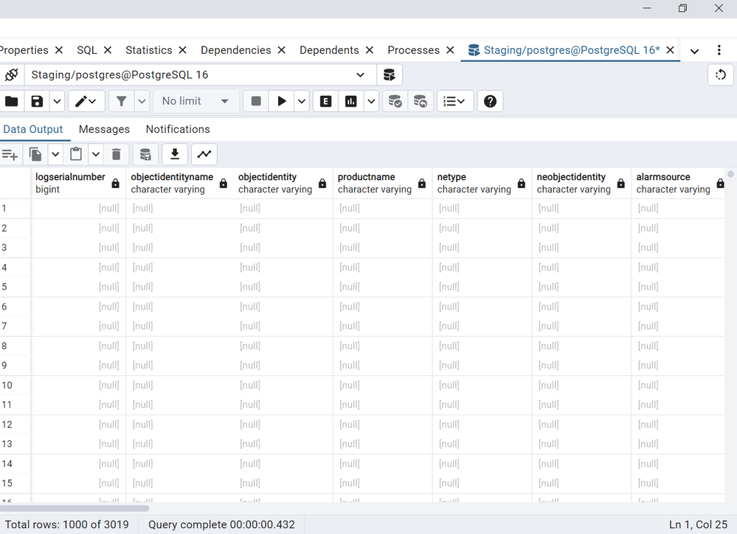Image resolution: width=737 pixels, height=534 pixels.
Task: Switch to the Statistics tab
Action: click(148, 50)
